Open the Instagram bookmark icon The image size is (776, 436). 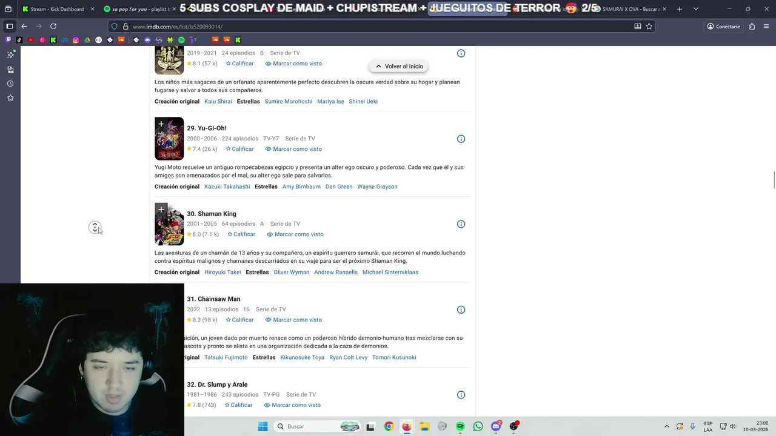pyautogui.click(x=76, y=40)
